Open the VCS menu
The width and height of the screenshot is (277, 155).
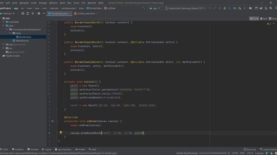pos(83,3)
